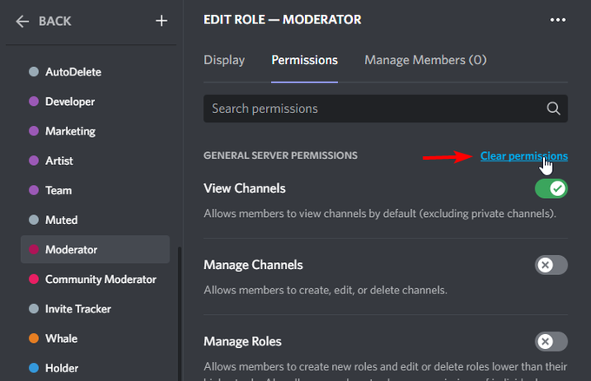Screen dimensions: 591x381
Task: Switch to the Display tab
Action: tap(224, 60)
